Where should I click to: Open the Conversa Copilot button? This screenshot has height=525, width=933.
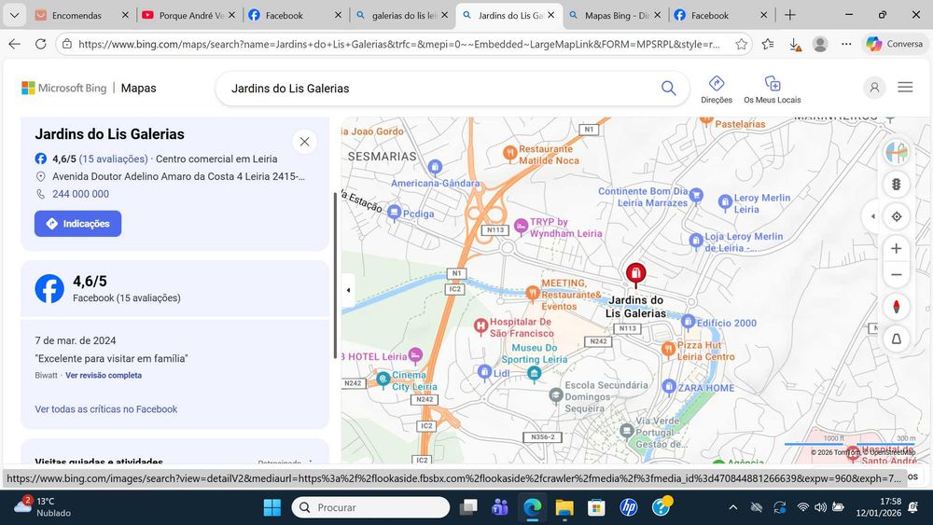pyautogui.click(x=894, y=44)
